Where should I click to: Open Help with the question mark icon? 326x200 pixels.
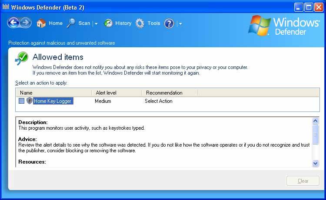point(169,23)
